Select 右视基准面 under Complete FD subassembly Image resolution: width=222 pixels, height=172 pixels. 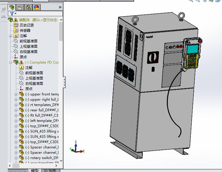(x=34, y=83)
